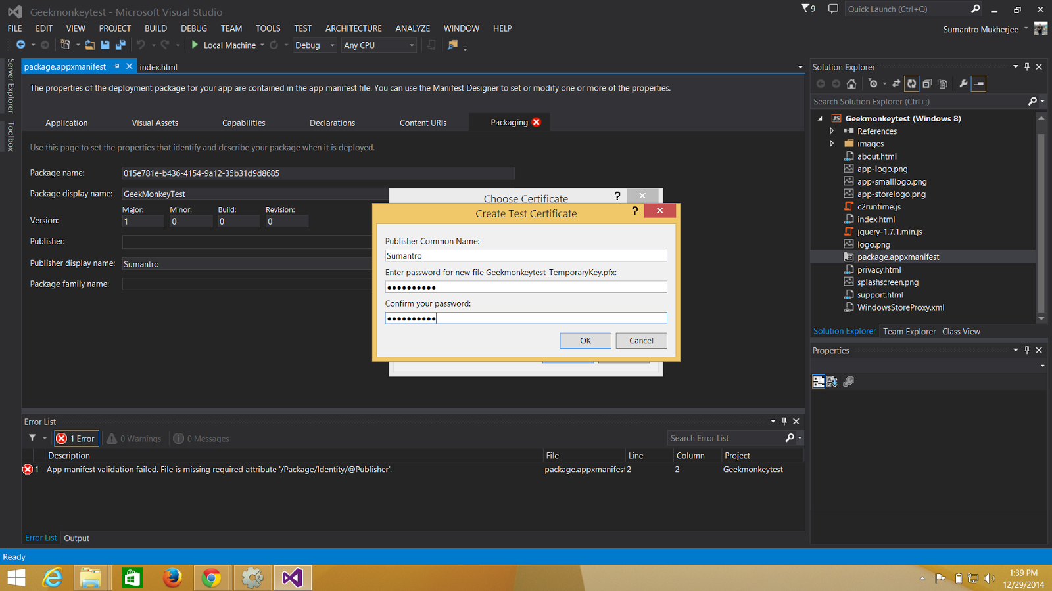1052x591 pixels.
Task: Collapse the Geekmonkeytest project node
Action: [820, 119]
